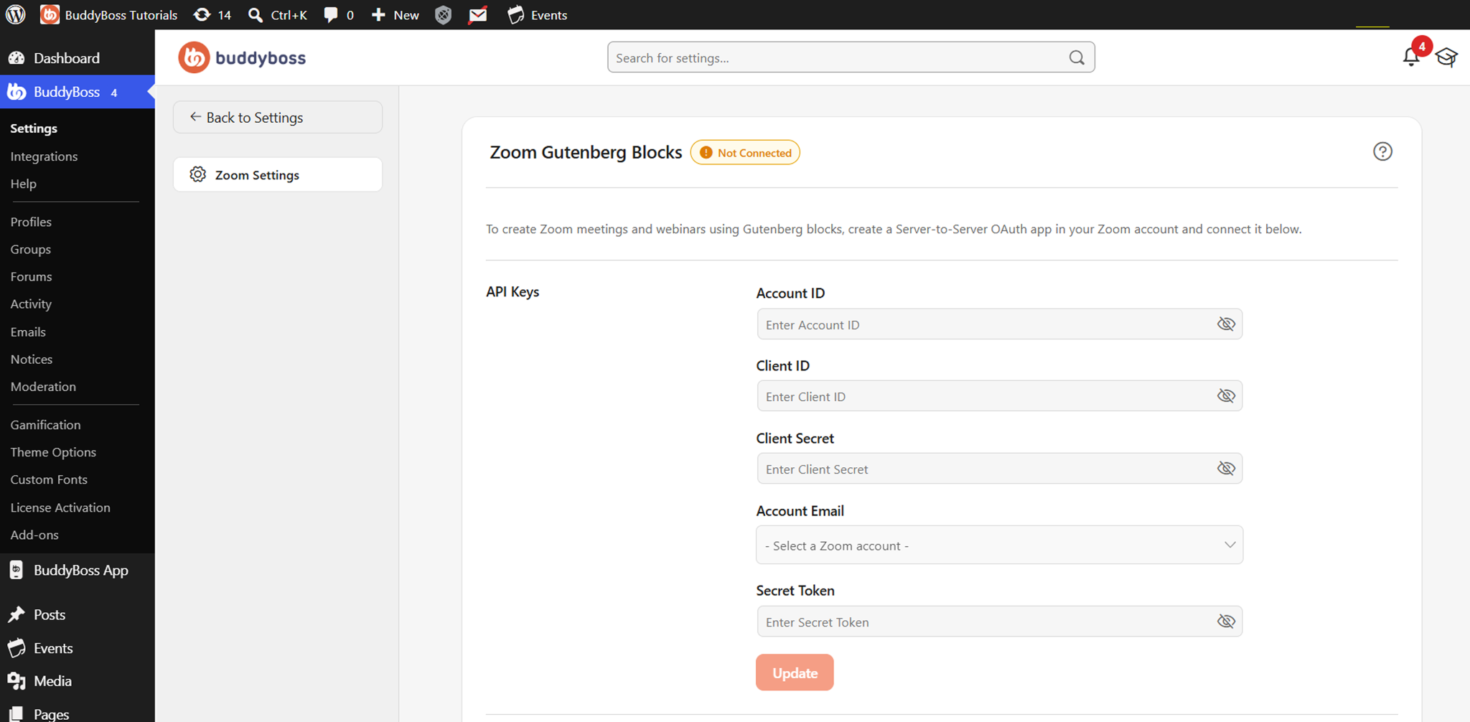1470x722 pixels.
Task: Click the magnifier icon in settings search
Action: click(1077, 57)
